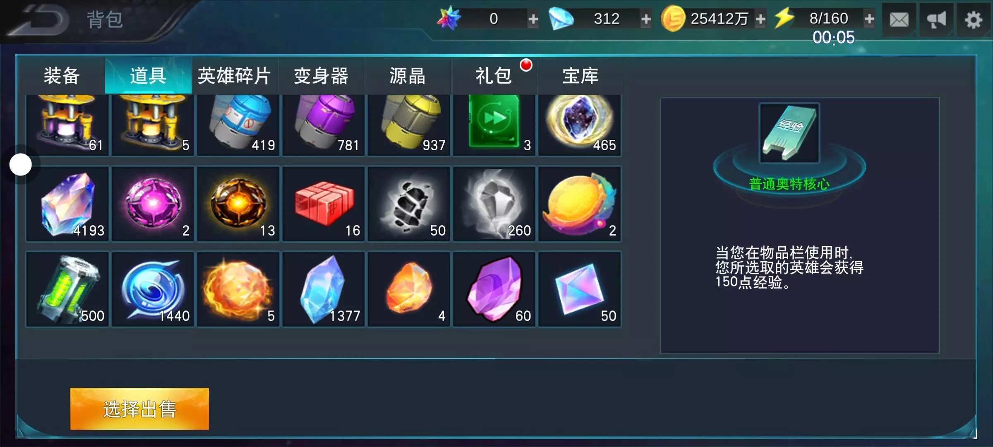The height and width of the screenshot is (447, 993).
Task: Add diamonds with the plus beside 312
Action: coord(645,19)
